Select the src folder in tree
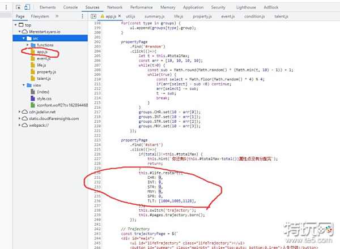 coord(50,38)
